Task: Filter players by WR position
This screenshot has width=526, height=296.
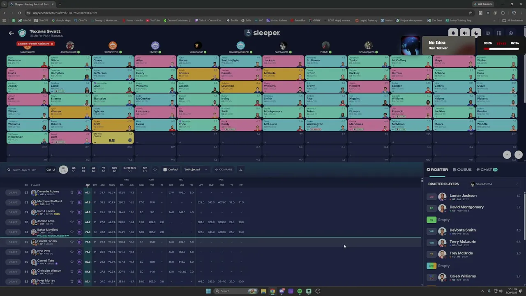Action: (x=94, y=169)
